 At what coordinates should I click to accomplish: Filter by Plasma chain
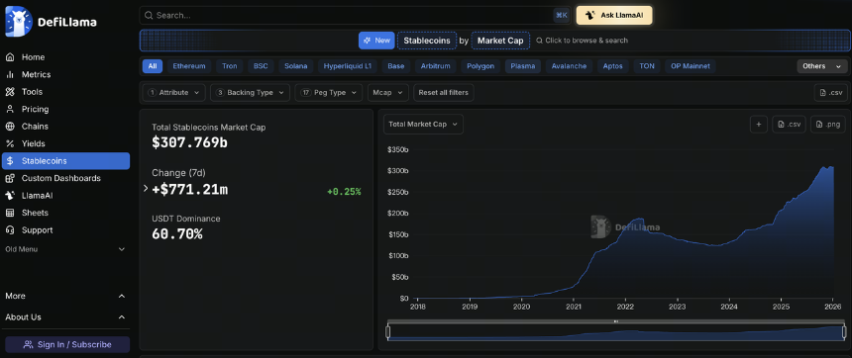click(x=523, y=66)
